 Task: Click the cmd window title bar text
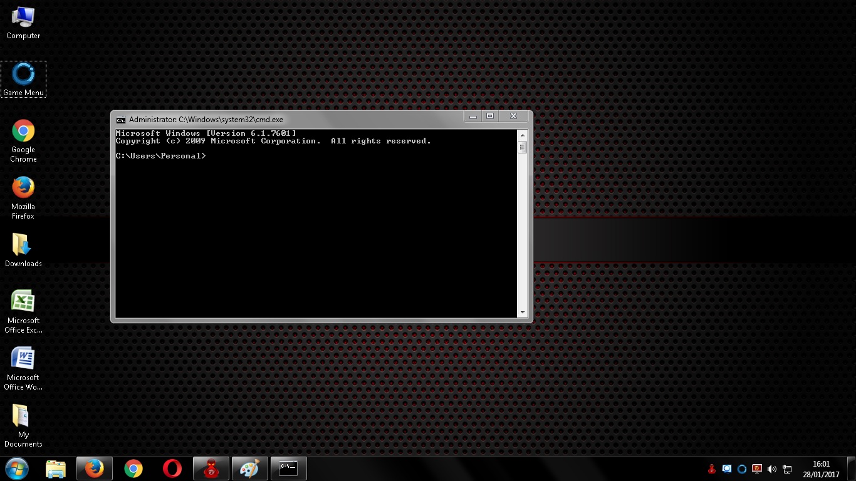tap(206, 120)
